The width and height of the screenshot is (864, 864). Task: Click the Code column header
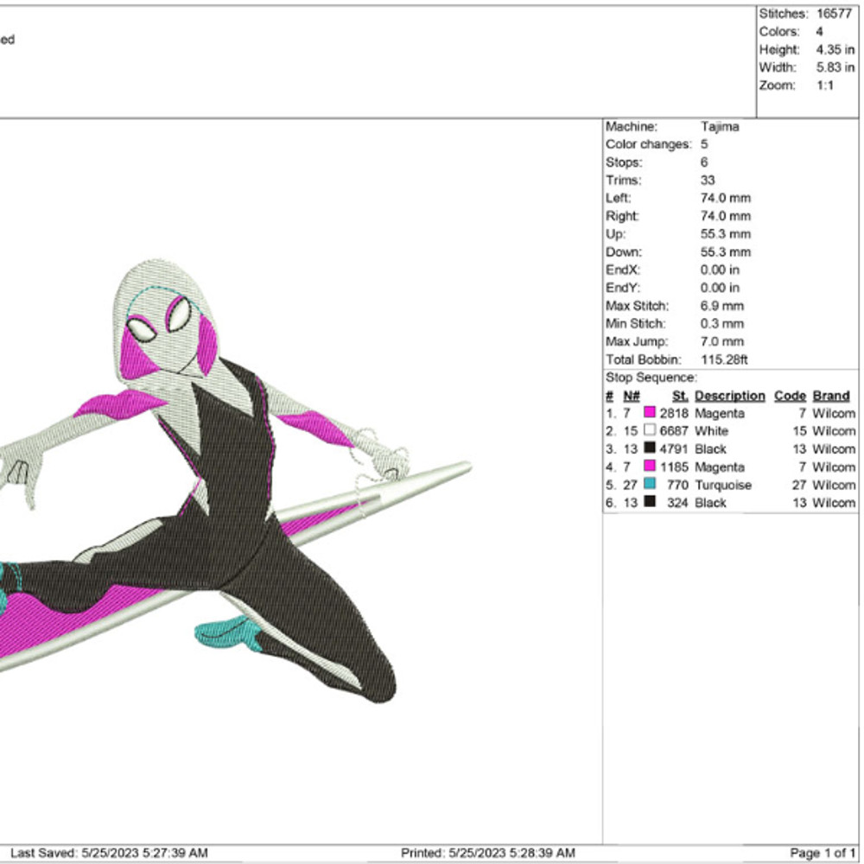coord(789,396)
